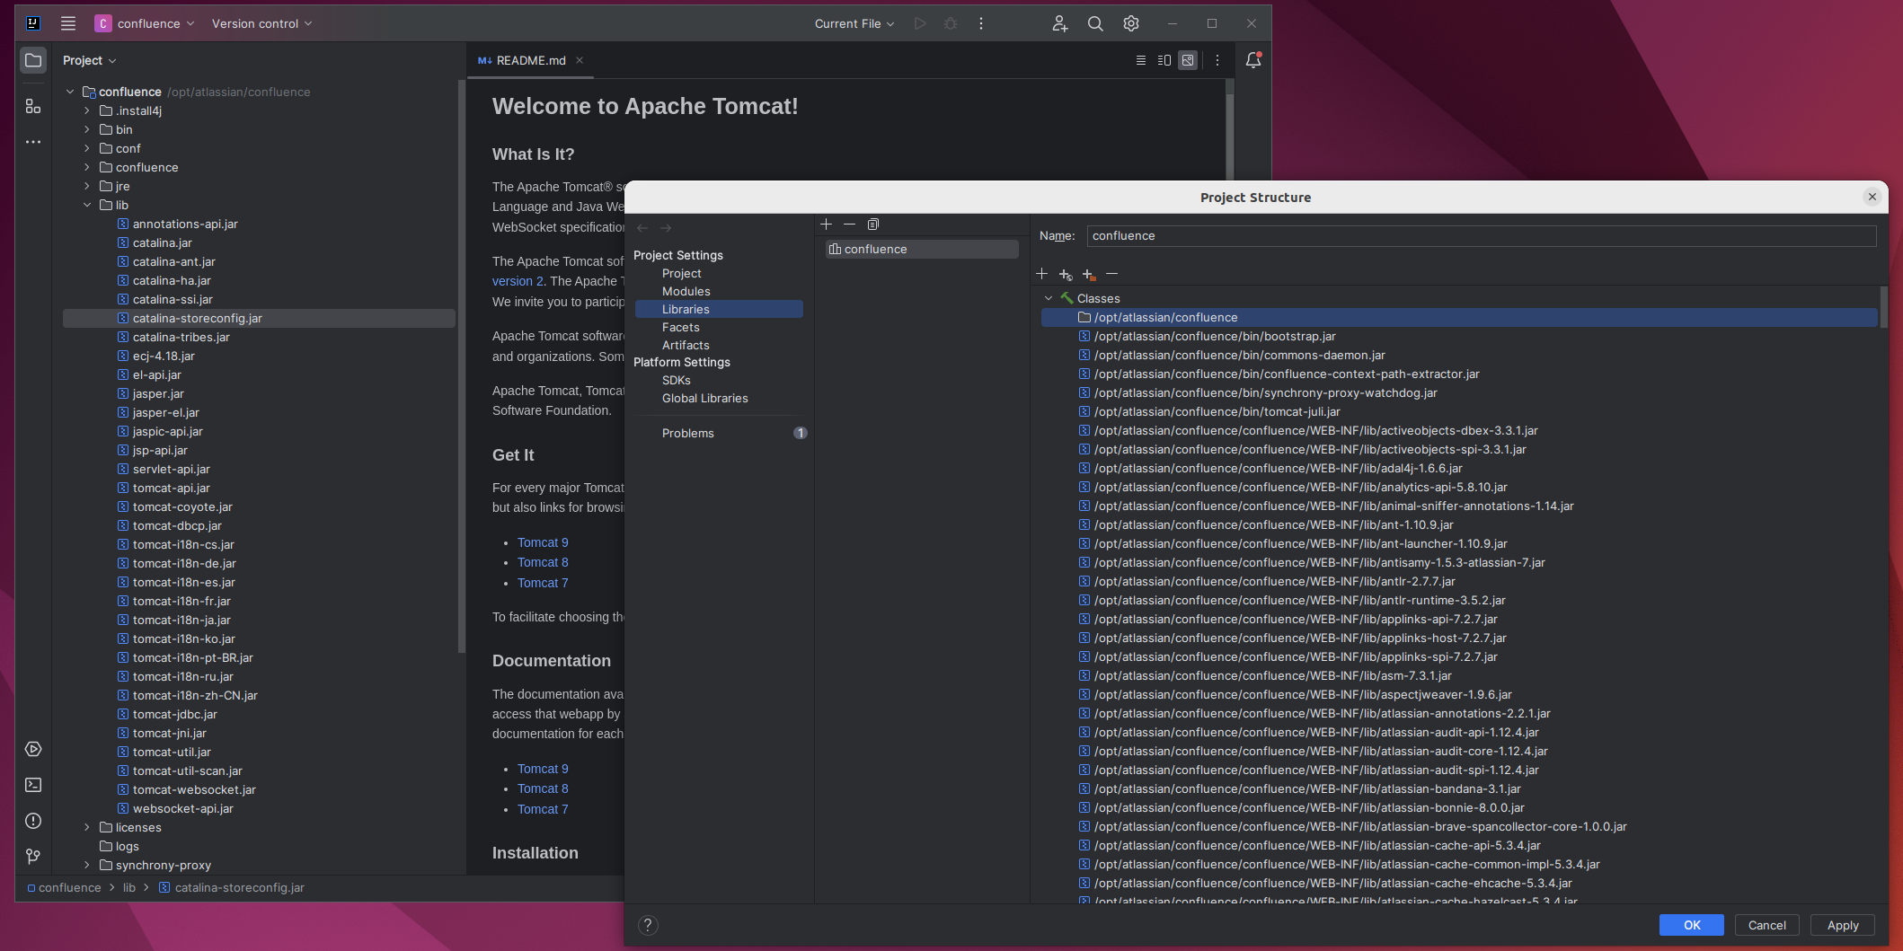Open the Structure tool window icon

click(33, 106)
